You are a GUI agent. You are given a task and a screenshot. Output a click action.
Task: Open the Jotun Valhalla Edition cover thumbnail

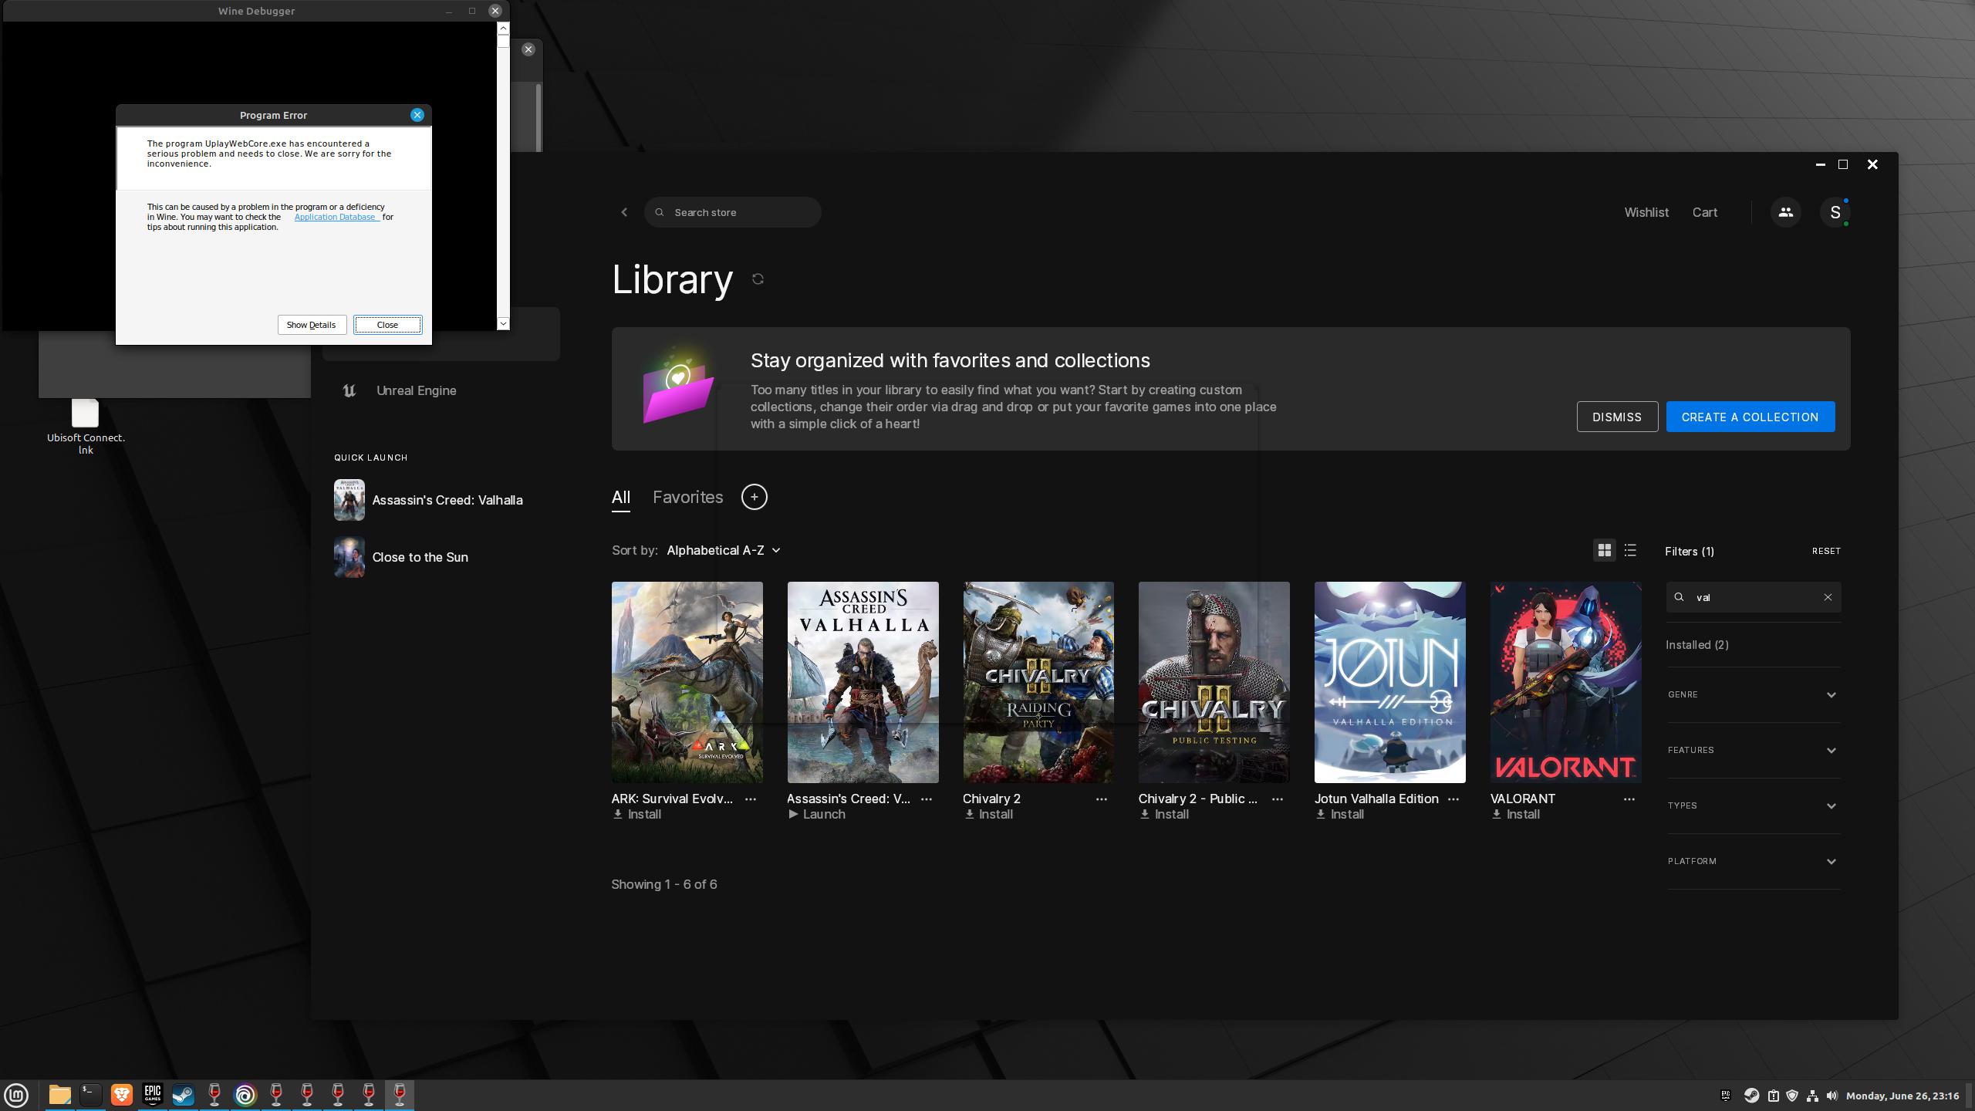pyautogui.click(x=1389, y=682)
